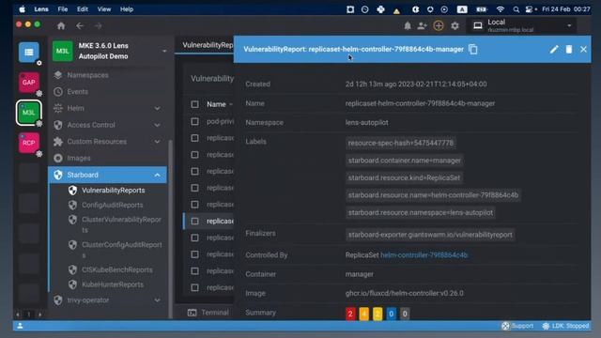Image resolution: width=601 pixels, height=338 pixels.
Task: Open the Apple menu
Action: (x=23, y=9)
